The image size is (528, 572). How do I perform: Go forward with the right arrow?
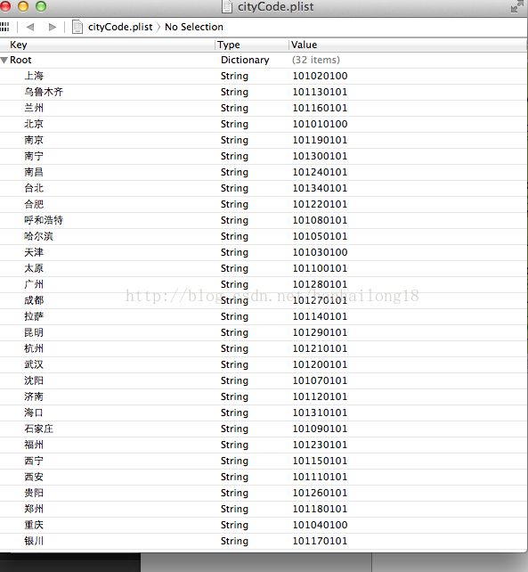pos(53,27)
